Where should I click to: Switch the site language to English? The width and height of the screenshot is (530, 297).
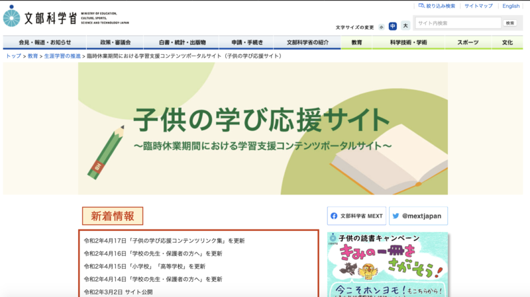[x=511, y=6]
